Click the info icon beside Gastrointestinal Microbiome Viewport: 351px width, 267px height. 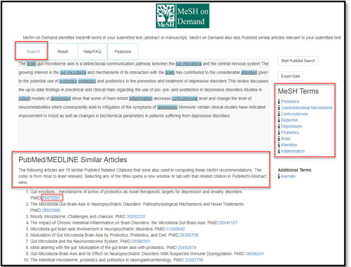point(279,108)
